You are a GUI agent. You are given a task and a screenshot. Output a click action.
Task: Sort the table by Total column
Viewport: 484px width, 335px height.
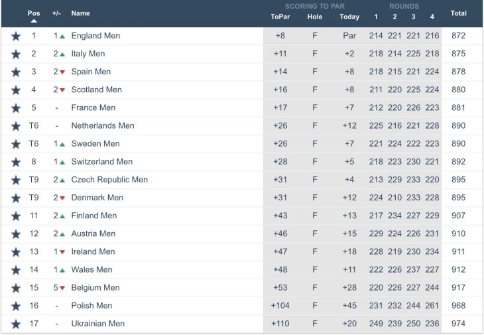(458, 13)
